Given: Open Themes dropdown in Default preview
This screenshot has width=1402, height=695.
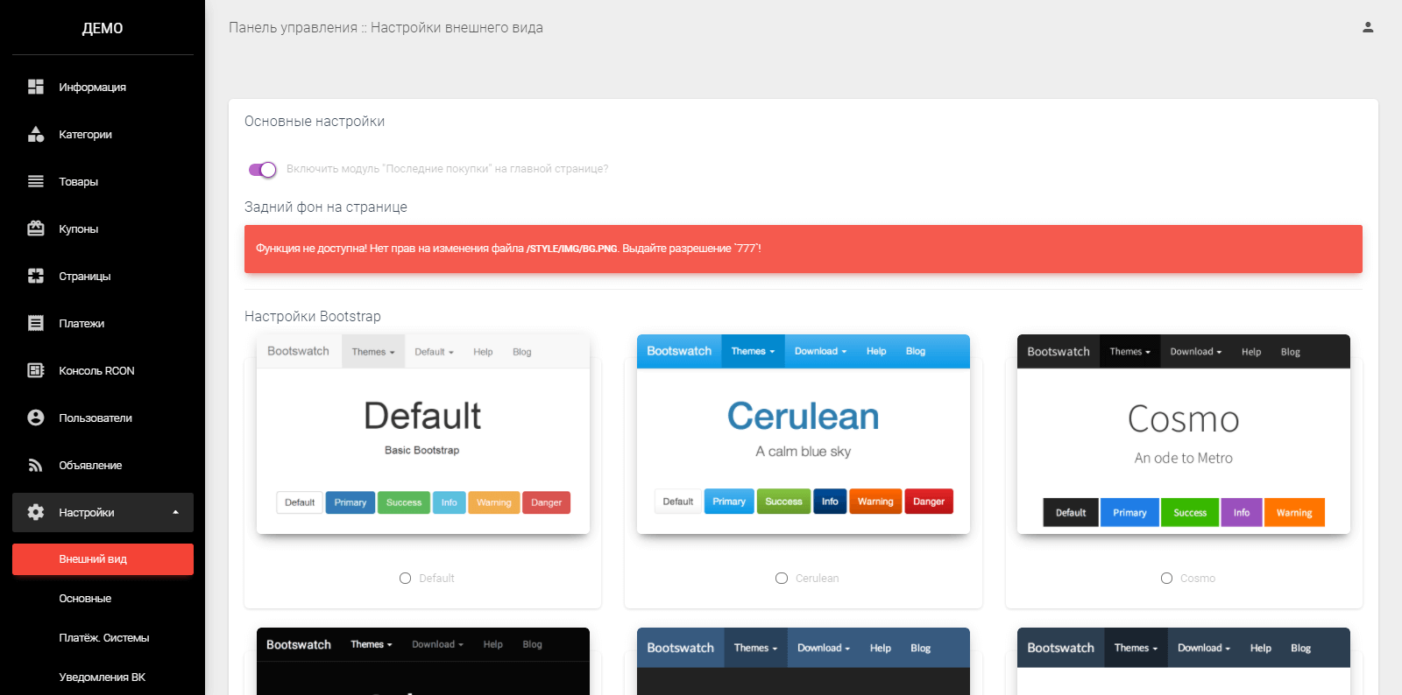Looking at the screenshot, I should click(x=373, y=352).
